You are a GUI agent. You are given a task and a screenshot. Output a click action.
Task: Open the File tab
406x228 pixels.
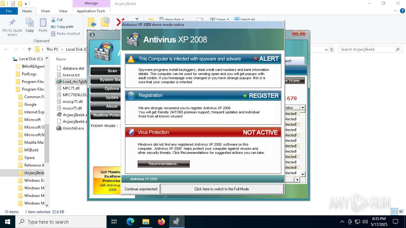(9, 11)
